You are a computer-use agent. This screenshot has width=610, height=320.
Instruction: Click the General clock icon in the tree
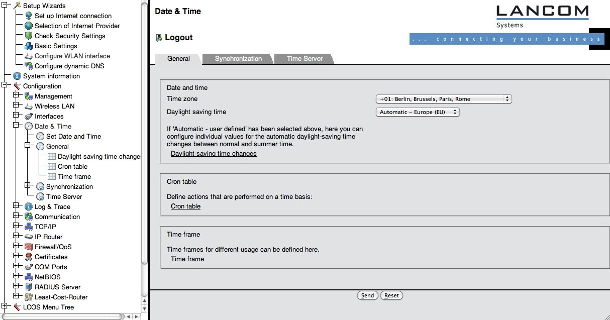click(x=40, y=146)
